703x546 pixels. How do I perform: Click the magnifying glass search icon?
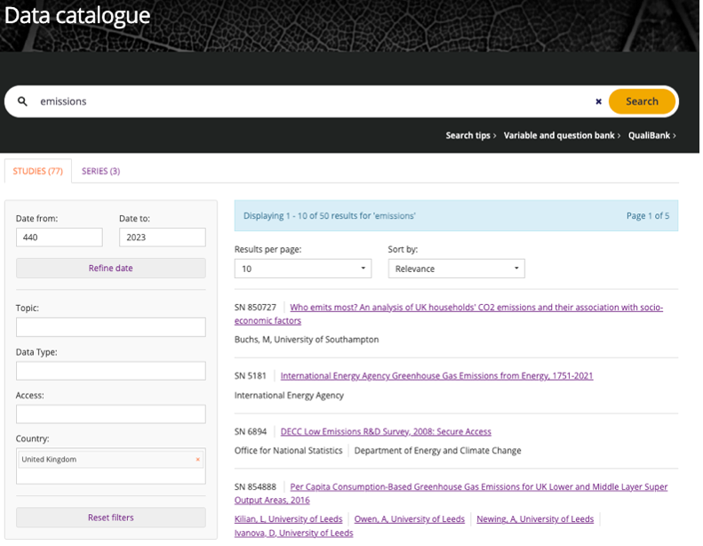coord(23,101)
